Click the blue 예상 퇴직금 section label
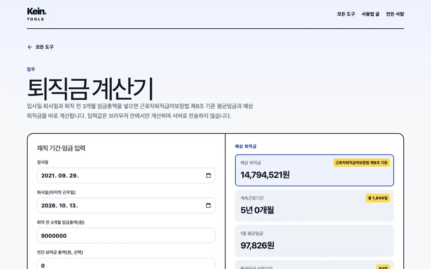This screenshot has width=431, height=269. [x=246, y=146]
